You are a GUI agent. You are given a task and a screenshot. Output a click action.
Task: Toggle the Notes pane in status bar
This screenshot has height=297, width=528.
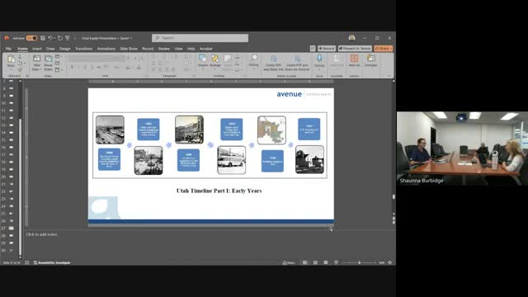tap(289, 262)
